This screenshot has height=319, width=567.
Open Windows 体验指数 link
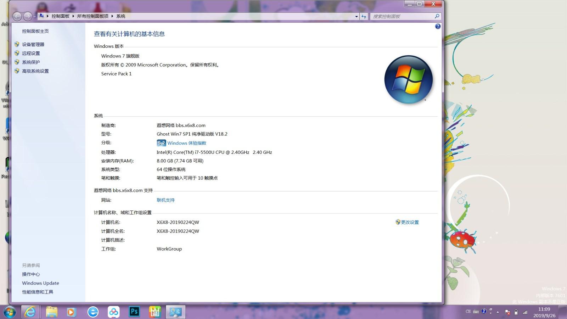click(x=187, y=143)
